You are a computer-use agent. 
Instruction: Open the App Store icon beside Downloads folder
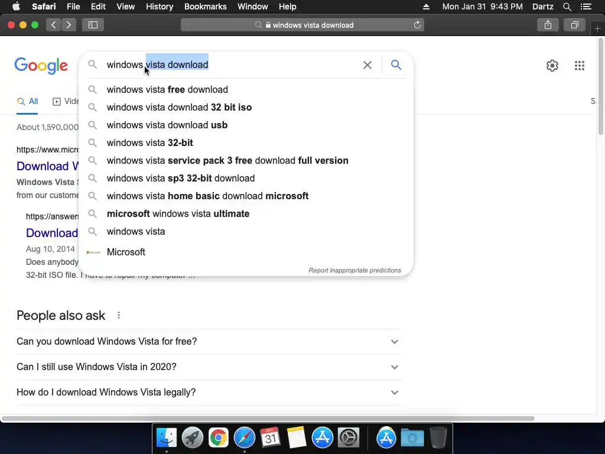386,438
